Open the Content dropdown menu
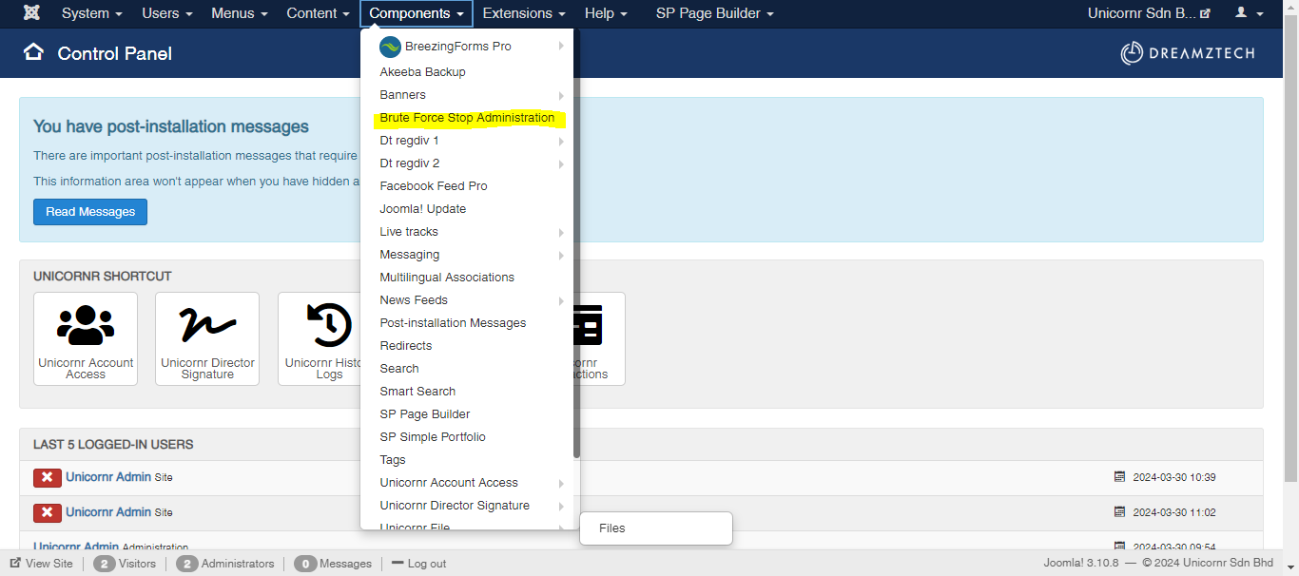 point(319,13)
